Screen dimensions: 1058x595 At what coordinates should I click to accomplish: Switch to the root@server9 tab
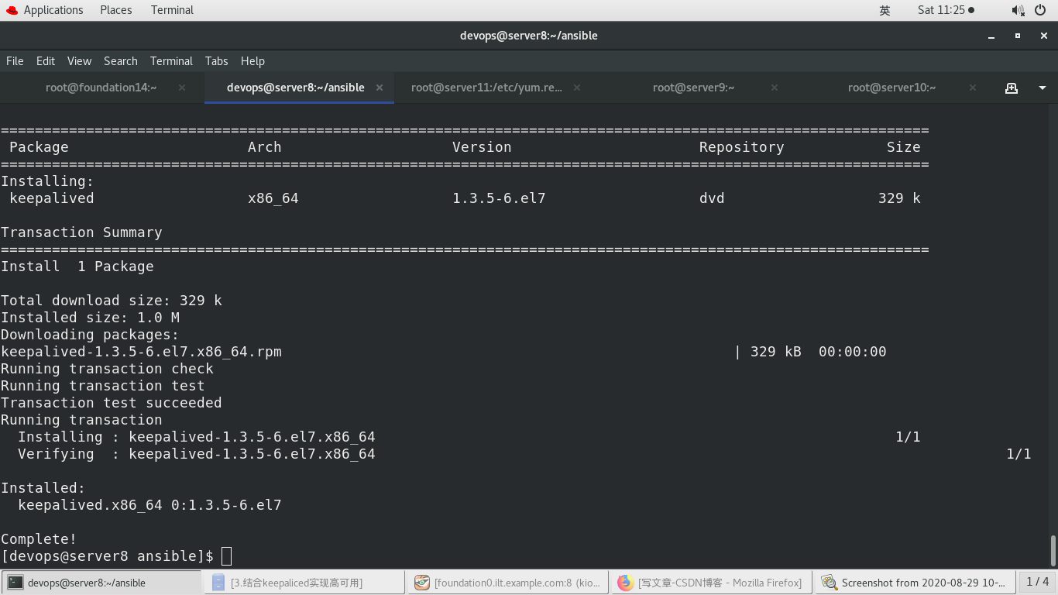point(693,88)
